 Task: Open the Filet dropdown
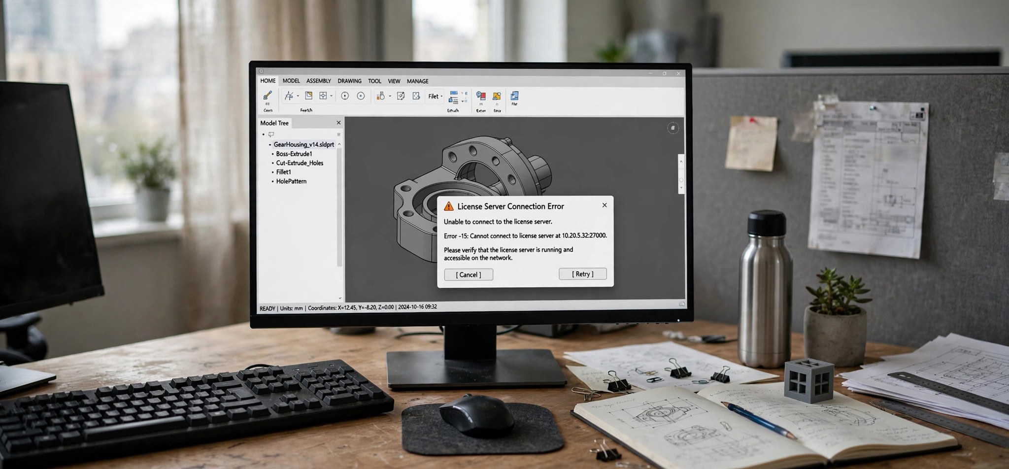pos(436,96)
